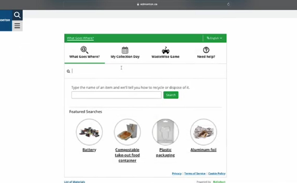Open the site search magnifier icon
This screenshot has height=183, width=297.
[x=17, y=15]
